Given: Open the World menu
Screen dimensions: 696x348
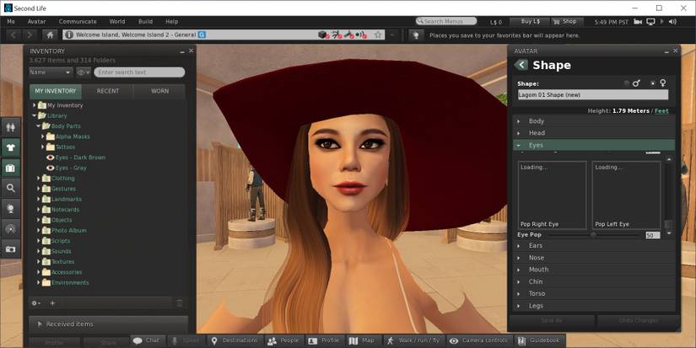Looking at the screenshot, I should tap(117, 21).
